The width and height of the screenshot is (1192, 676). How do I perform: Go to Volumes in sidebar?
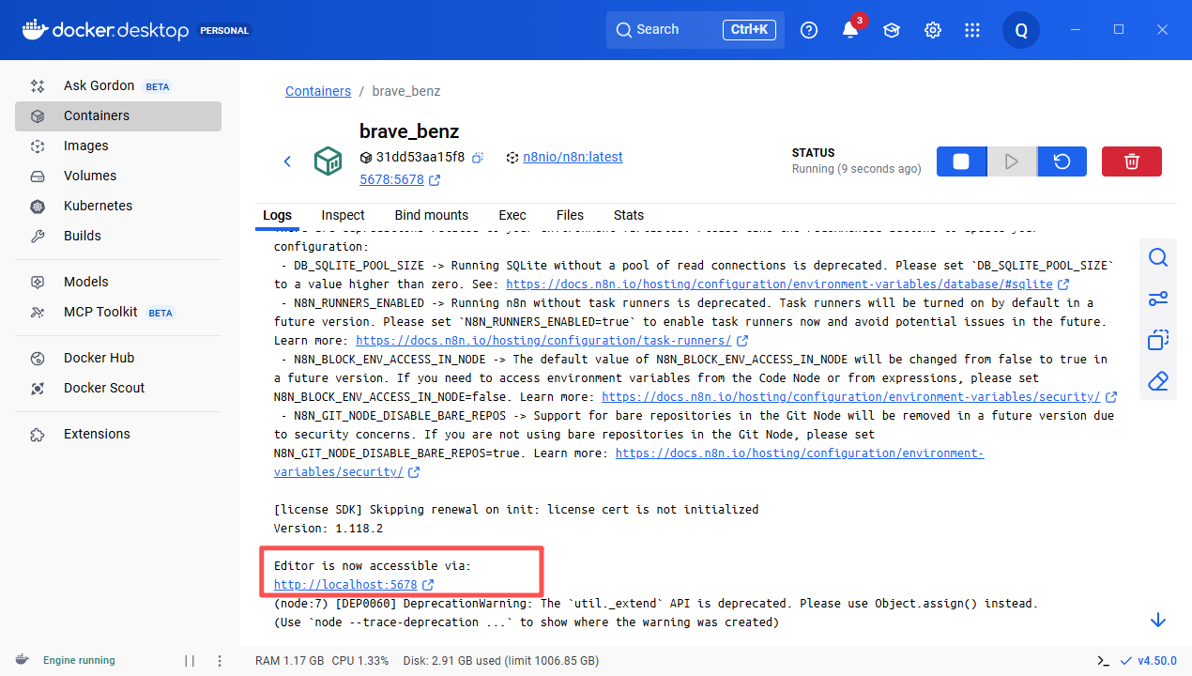tap(118, 176)
